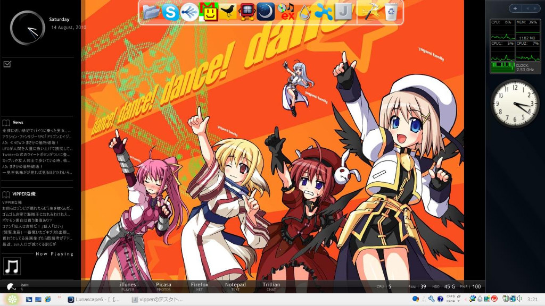This screenshot has height=306, width=545.
Task: Click the KANA indicator on the language bar
Action: pyautogui.click(x=450, y=301)
